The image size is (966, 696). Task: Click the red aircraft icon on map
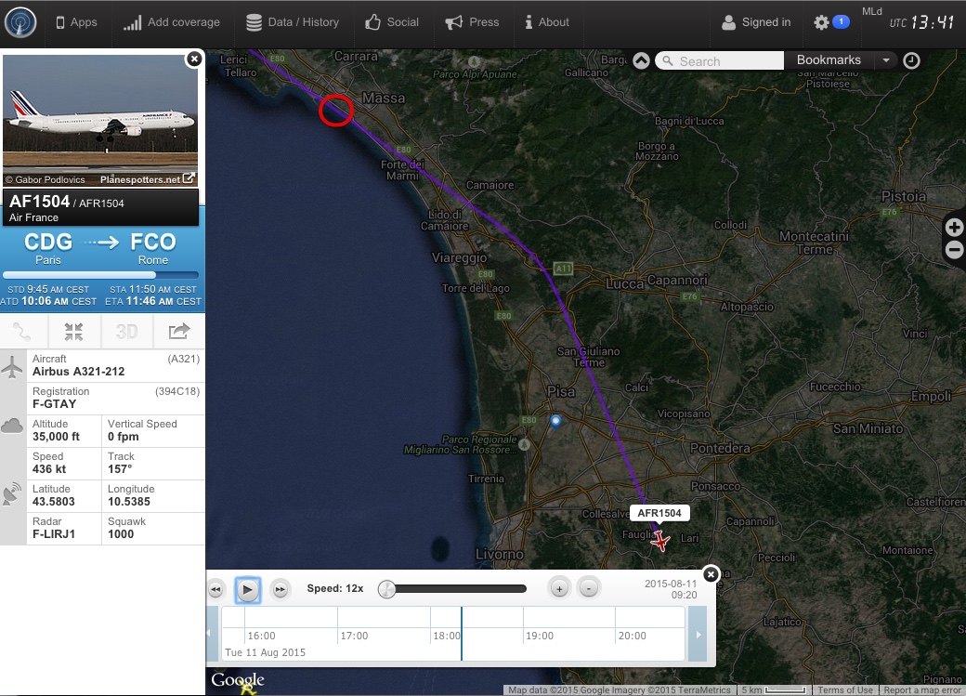pos(659,541)
